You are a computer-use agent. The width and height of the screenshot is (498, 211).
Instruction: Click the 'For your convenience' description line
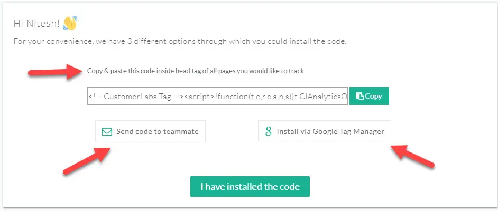click(180, 42)
